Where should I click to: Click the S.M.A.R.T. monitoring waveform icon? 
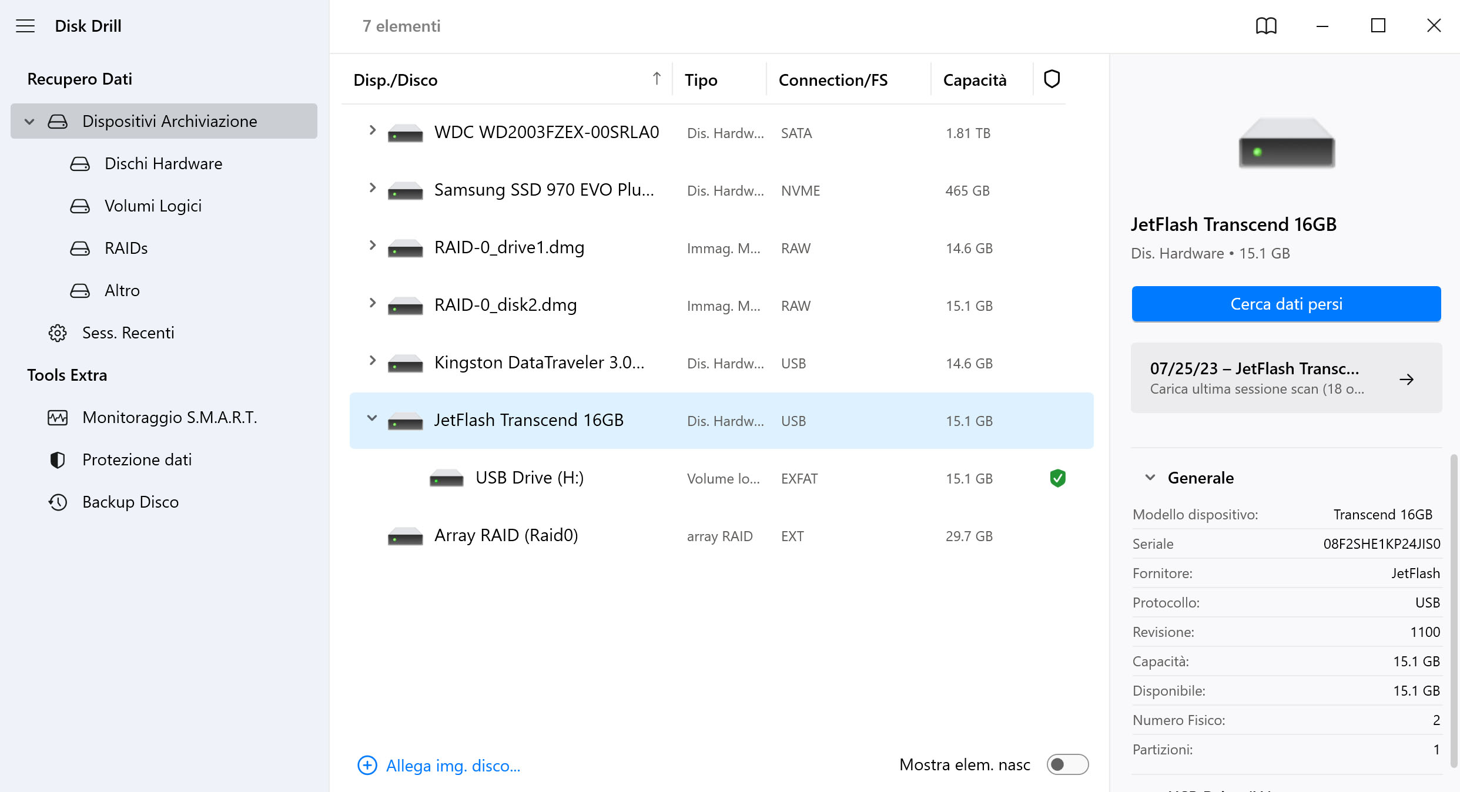[58, 417]
